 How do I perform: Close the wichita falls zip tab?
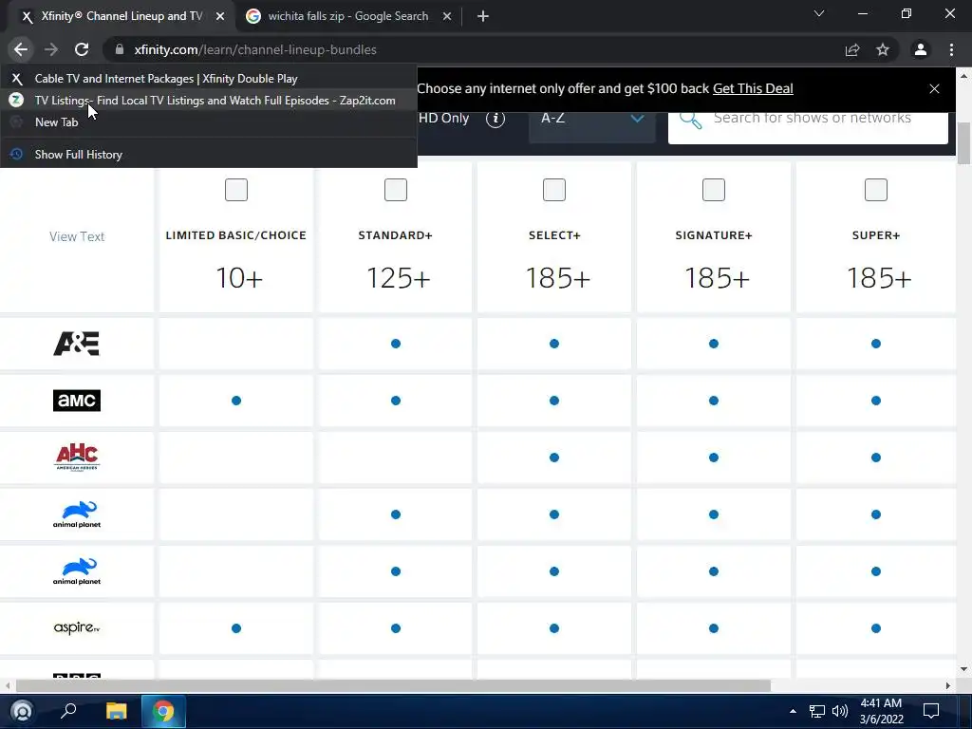(x=447, y=16)
